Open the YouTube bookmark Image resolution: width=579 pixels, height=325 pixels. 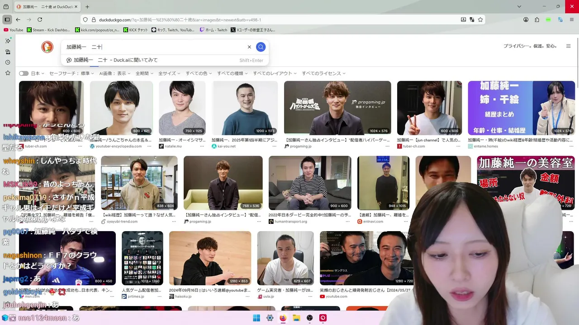tap(13, 30)
